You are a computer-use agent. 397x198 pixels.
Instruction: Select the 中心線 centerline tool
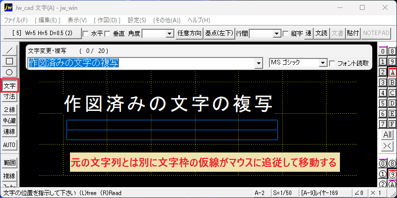coord(9,121)
